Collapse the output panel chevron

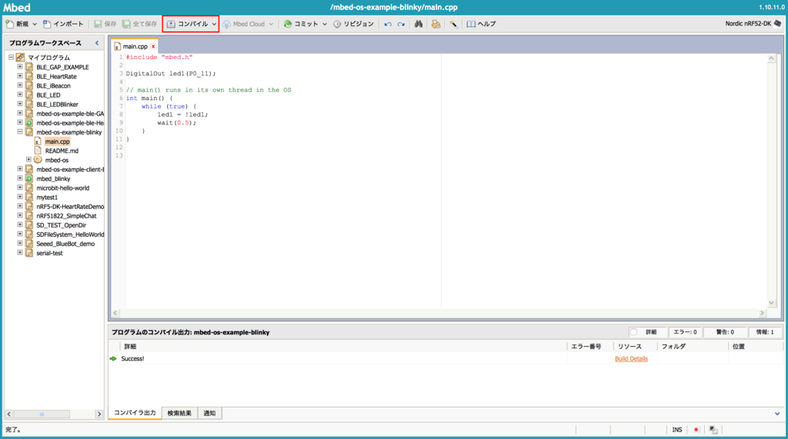[x=777, y=414]
